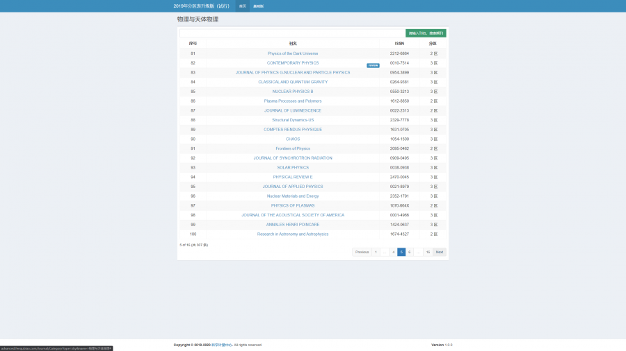Click the review badge beside Contemporary Physics

click(x=373, y=65)
